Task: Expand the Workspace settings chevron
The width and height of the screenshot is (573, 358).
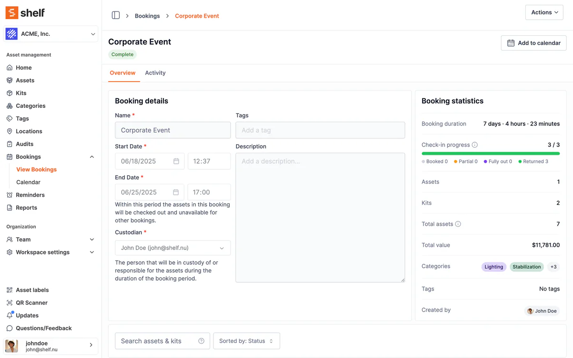Action: coord(92,252)
